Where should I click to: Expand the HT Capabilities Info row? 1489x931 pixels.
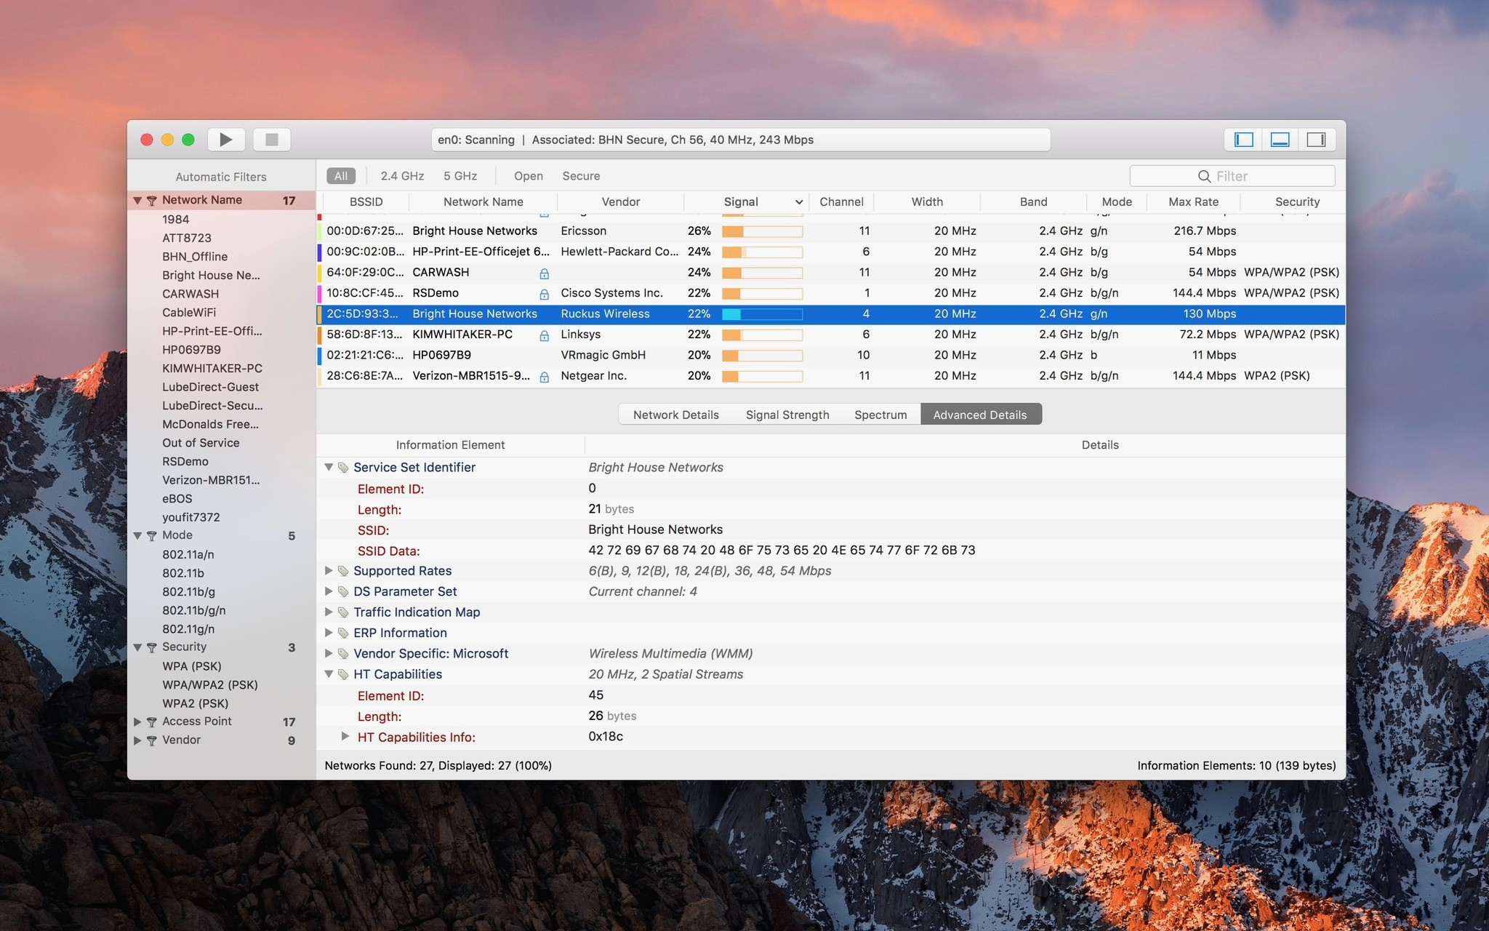coord(344,736)
